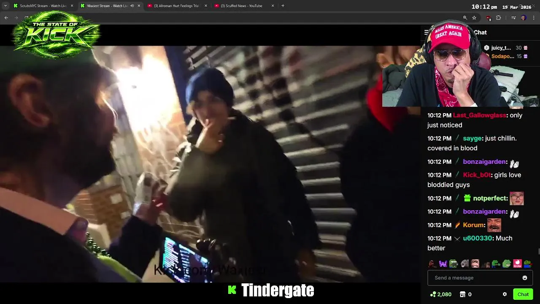The image size is (540, 304).
Task: Click the Chat panel heading
Action: click(480, 33)
